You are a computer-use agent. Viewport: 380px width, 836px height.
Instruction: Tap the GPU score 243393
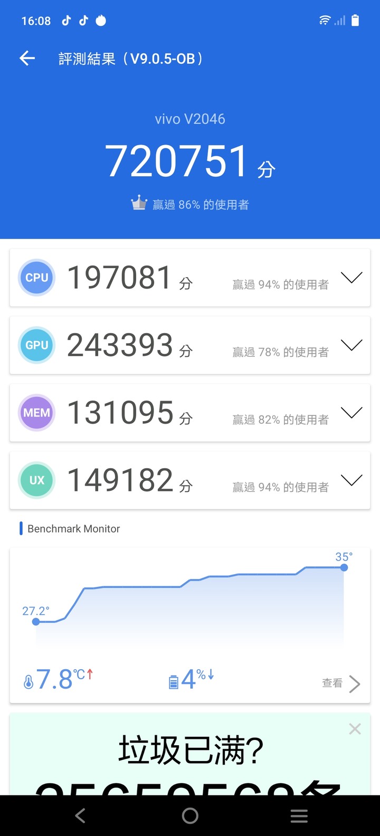click(x=120, y=345)
